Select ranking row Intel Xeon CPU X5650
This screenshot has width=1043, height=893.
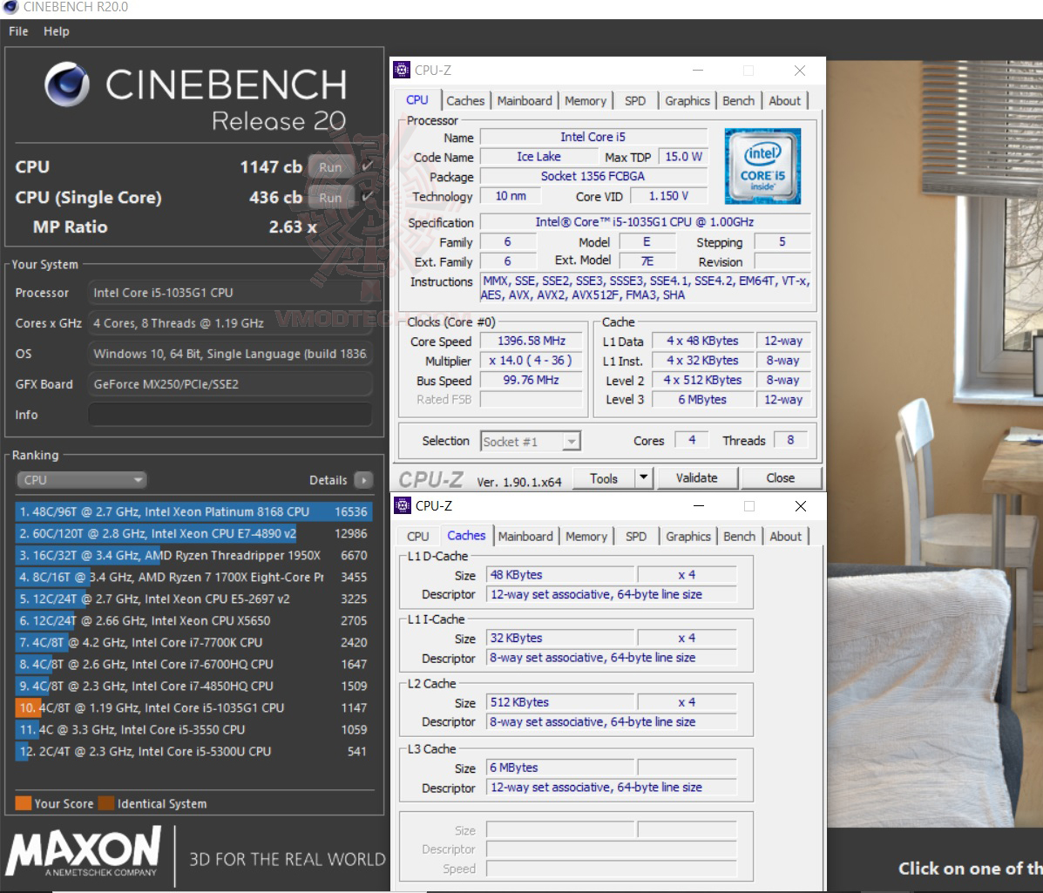(193, 620)
